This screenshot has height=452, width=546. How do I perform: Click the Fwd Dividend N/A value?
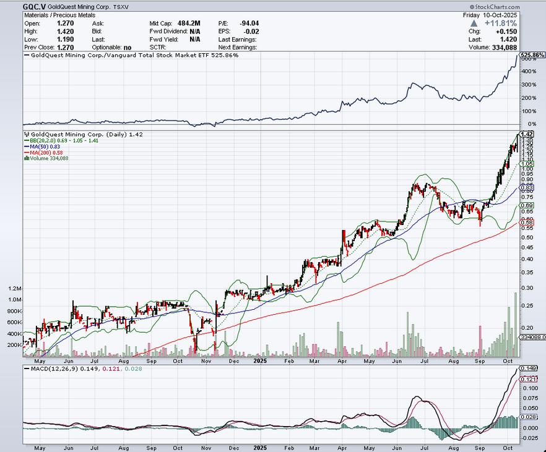point(194,32)
